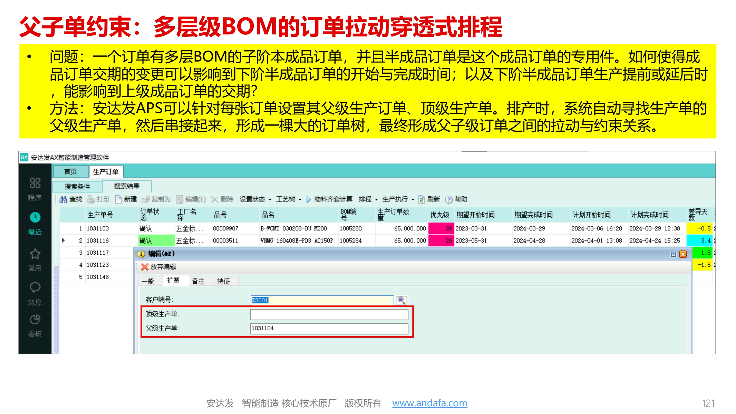The width and height of the screenshot is (736, 414).
Task: Open the www.andafa.com link
Action: click(429, 403)
